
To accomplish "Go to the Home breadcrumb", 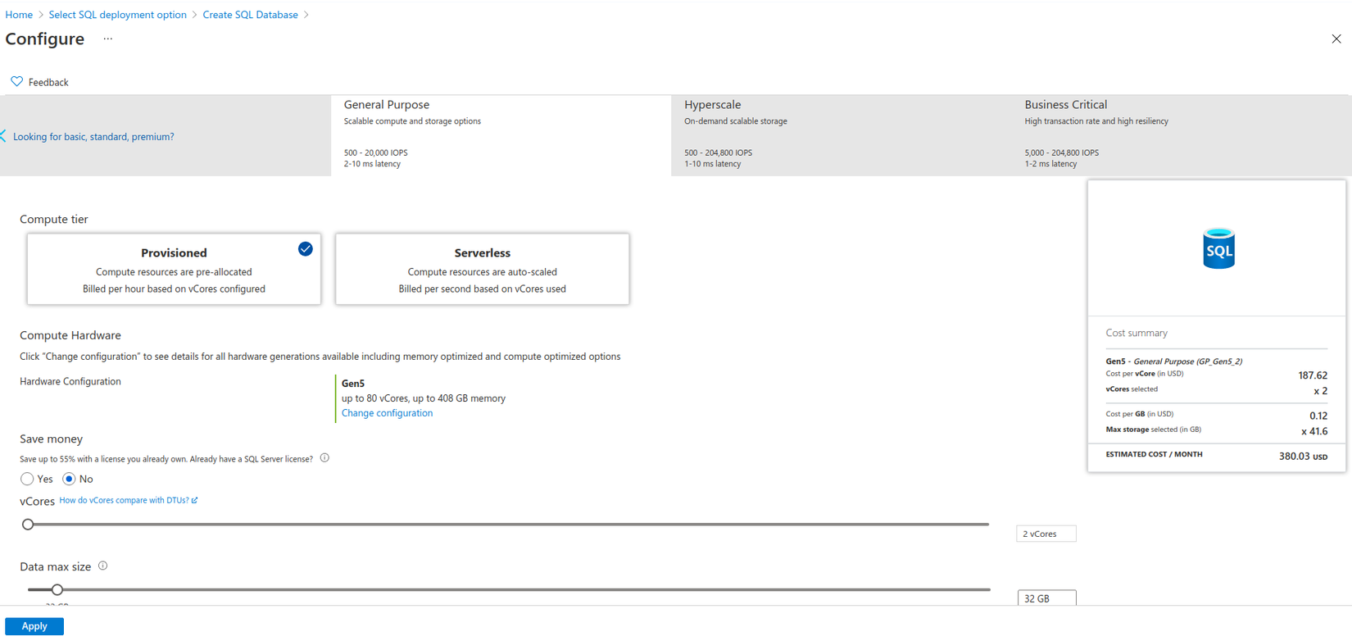I will 19,15.
